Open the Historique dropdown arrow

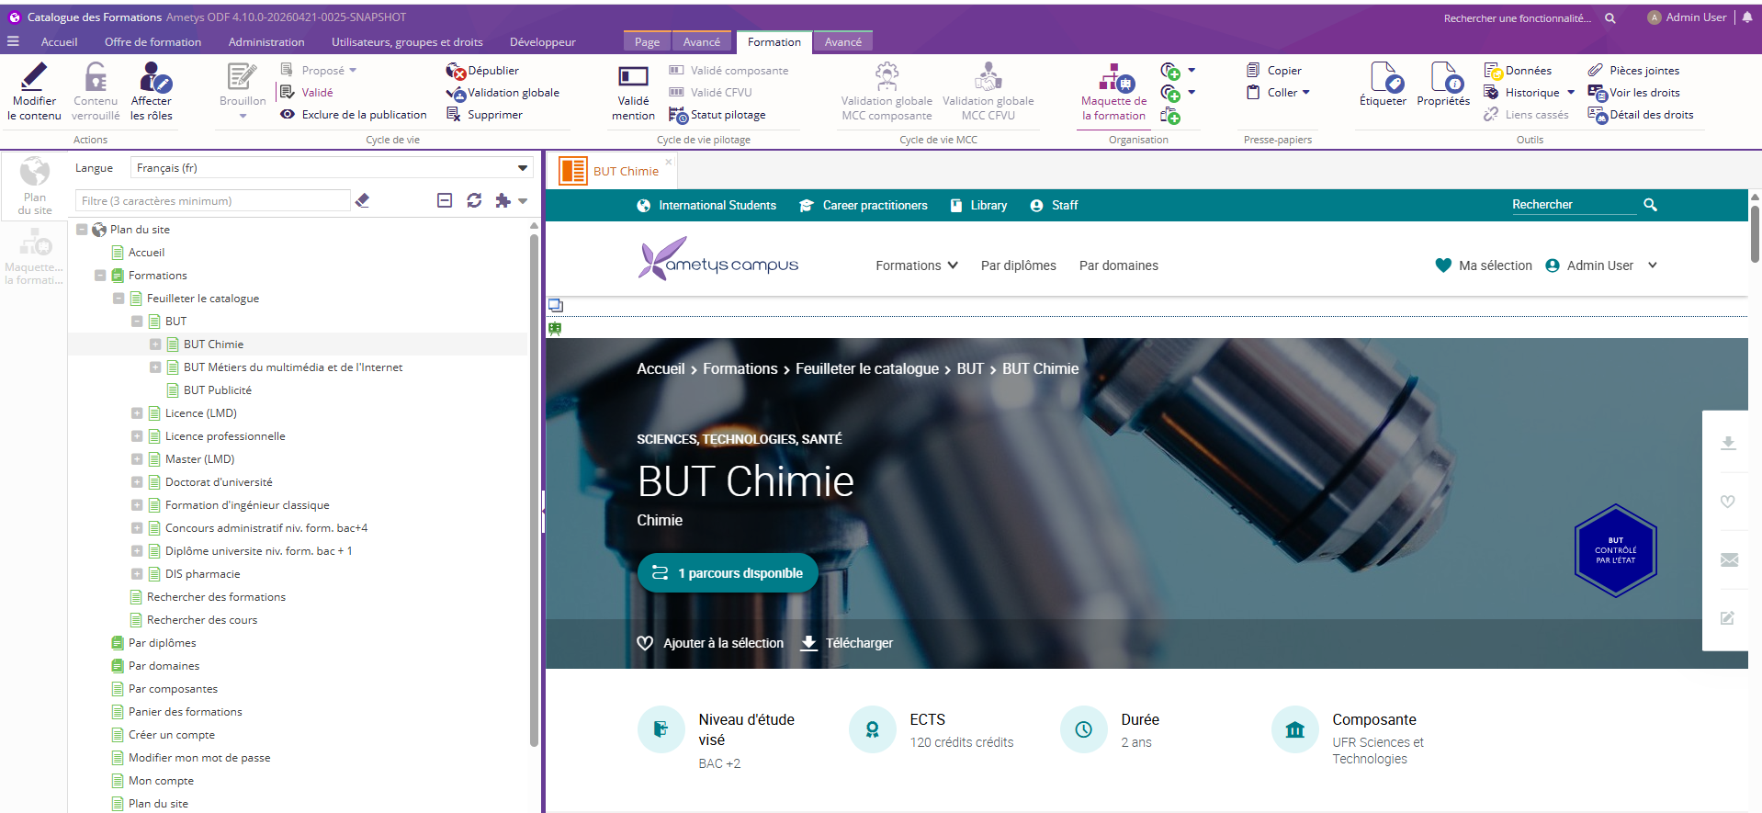pyautogui.click(x=1571, y=93)
